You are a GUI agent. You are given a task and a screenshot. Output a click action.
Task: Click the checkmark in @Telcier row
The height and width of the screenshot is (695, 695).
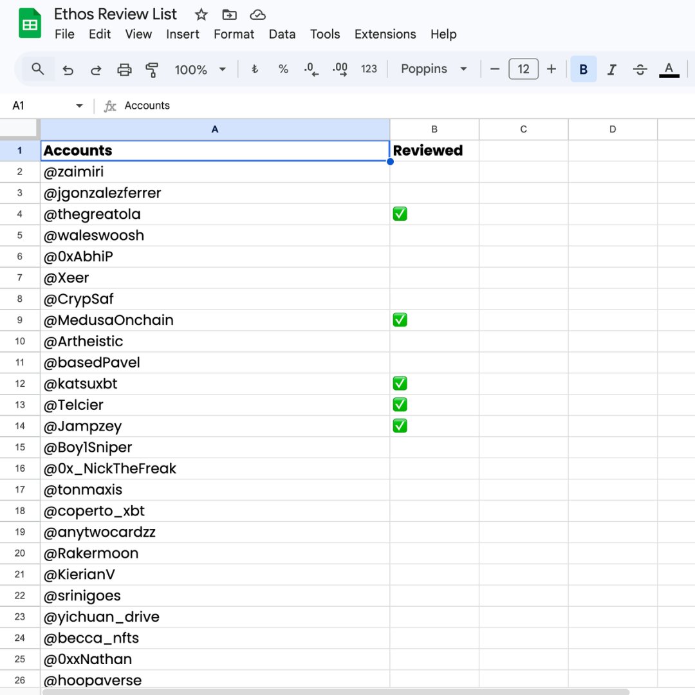[400, 405]
